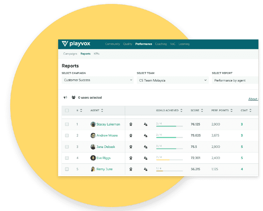Click the megaphone announcement icon
The height and width of the screenshot is (211, 263).
pyautogui.click(x=65, y=98)
